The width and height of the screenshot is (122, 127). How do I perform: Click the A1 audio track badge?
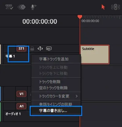[21, 106]
